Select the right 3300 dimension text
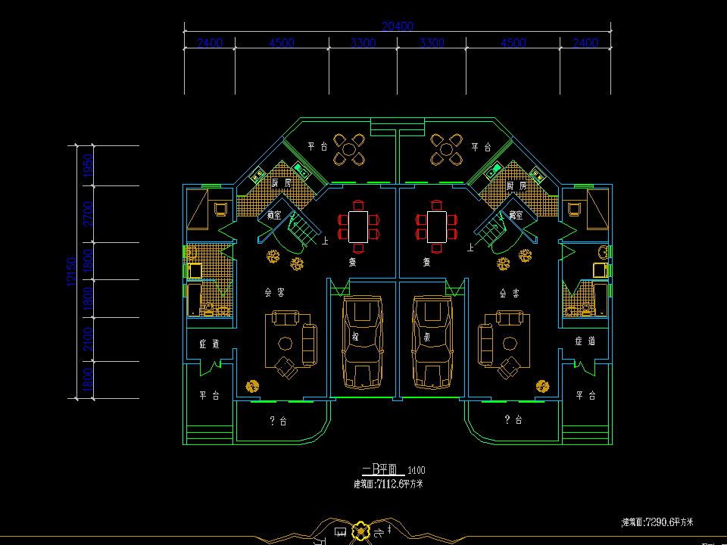727x545 pixels. 432,43
